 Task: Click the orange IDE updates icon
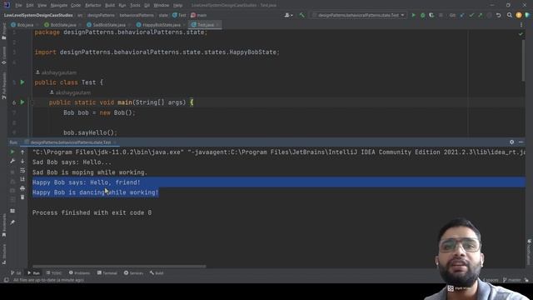pos(519,15)
